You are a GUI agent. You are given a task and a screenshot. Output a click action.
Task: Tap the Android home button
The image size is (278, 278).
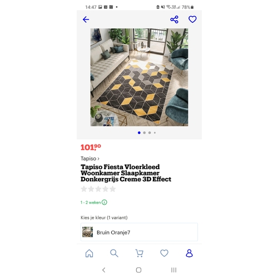coord(138,270)
